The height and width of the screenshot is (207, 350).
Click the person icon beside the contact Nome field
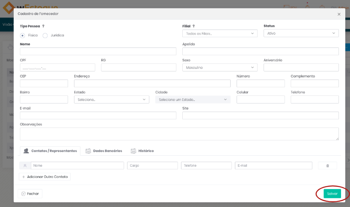(x=25, y=166)
